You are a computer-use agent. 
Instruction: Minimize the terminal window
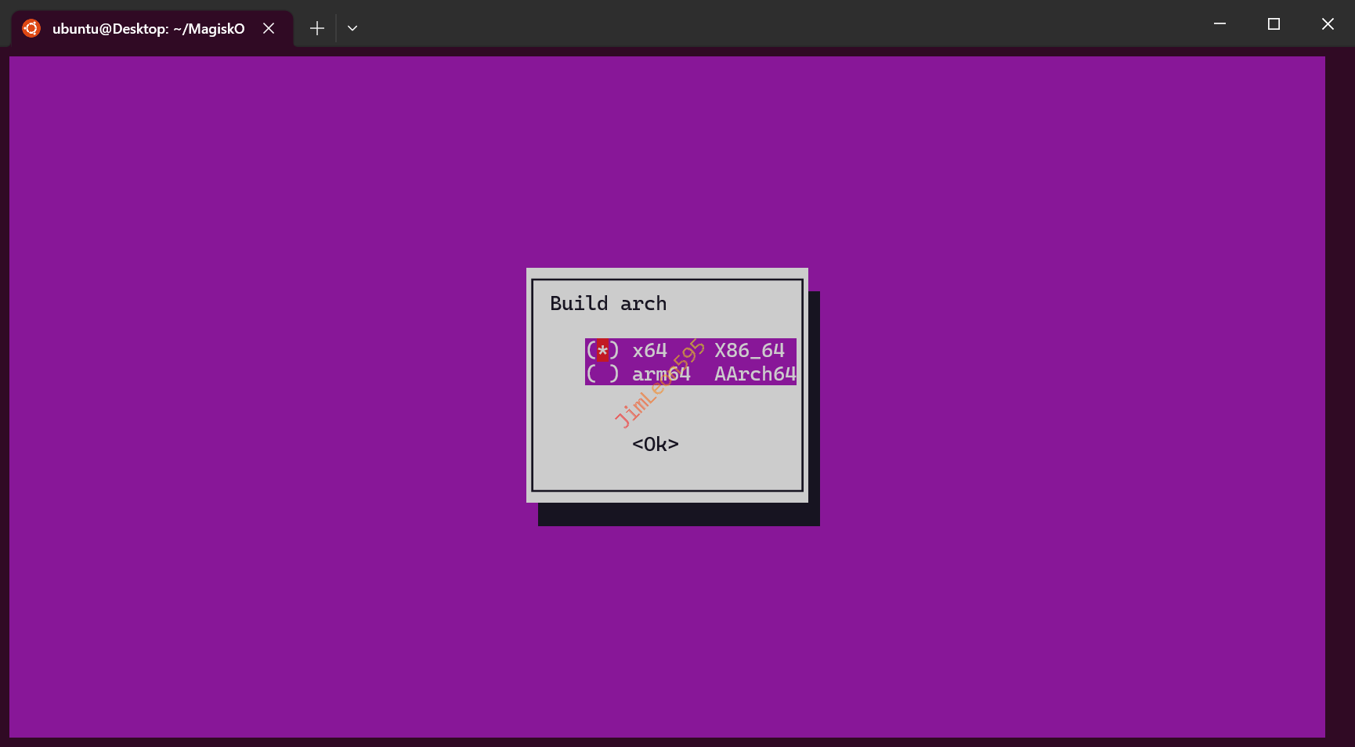1219,23
